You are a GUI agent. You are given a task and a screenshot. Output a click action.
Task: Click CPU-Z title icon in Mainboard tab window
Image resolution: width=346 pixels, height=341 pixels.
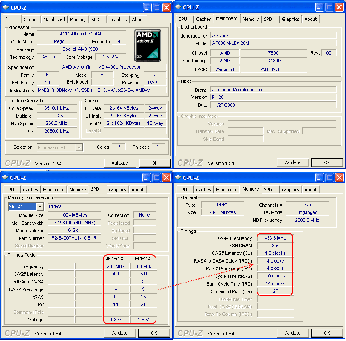click(x=178, y=7)
